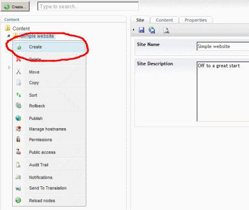Click the globe Publish icon
This screenshot has width=249, height=210.
pos(18,118)
